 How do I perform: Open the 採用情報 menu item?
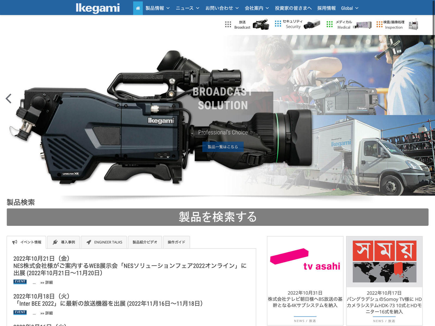[326, 8]
